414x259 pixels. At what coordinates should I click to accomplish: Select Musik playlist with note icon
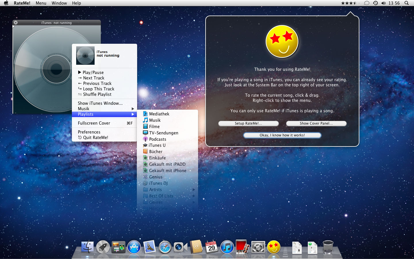[x=168, y=120]
